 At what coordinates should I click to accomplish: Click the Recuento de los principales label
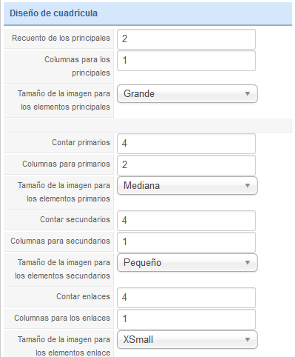pyautogui.click(x=61, y=38)
